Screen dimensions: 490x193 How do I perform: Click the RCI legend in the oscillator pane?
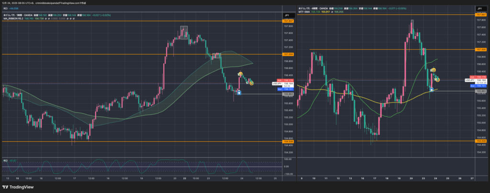[6, 160]
